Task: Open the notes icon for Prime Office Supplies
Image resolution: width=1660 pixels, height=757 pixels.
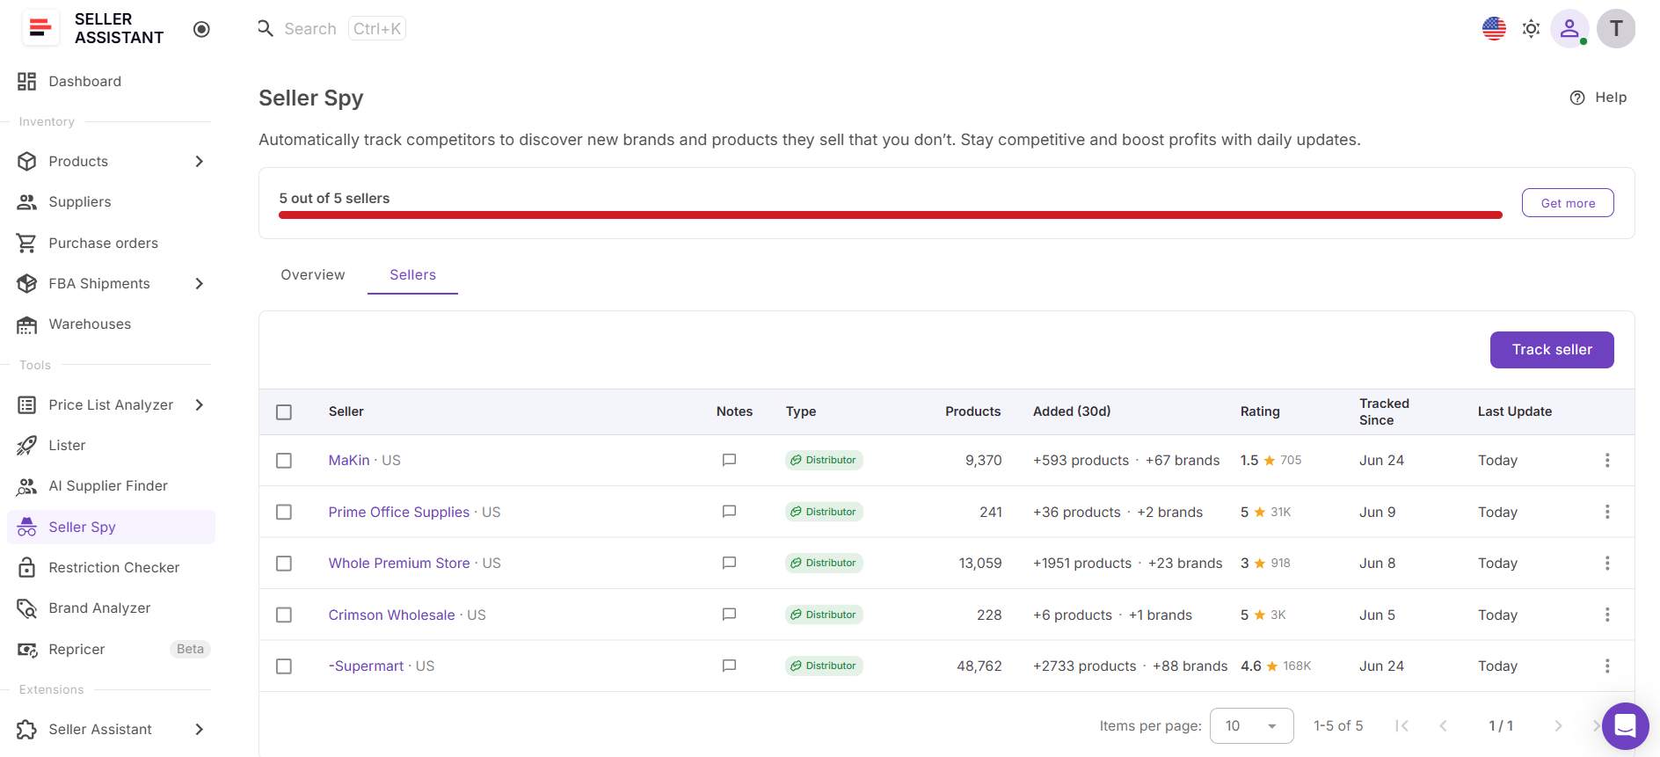Action: (729, 511)
